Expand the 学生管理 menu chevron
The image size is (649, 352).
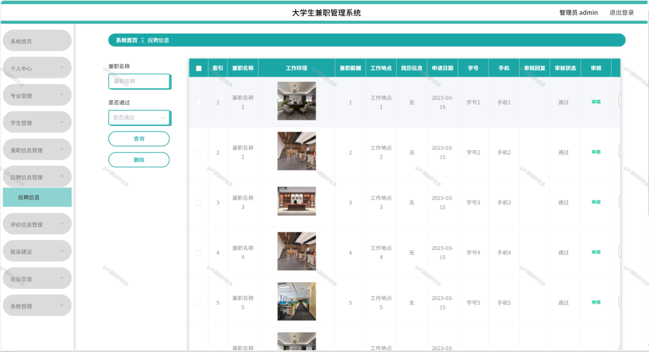(61, 122)
